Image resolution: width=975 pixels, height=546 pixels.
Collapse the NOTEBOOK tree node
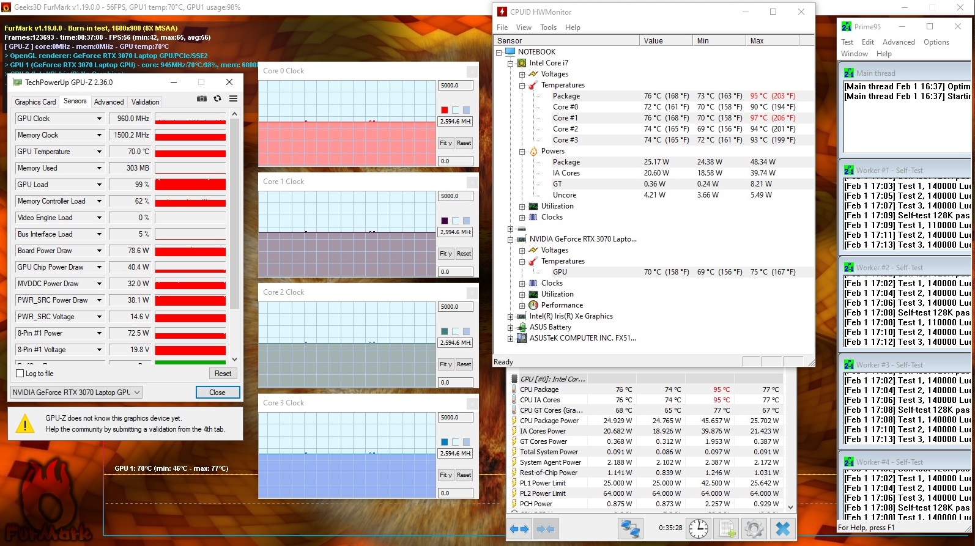[499, 53]
